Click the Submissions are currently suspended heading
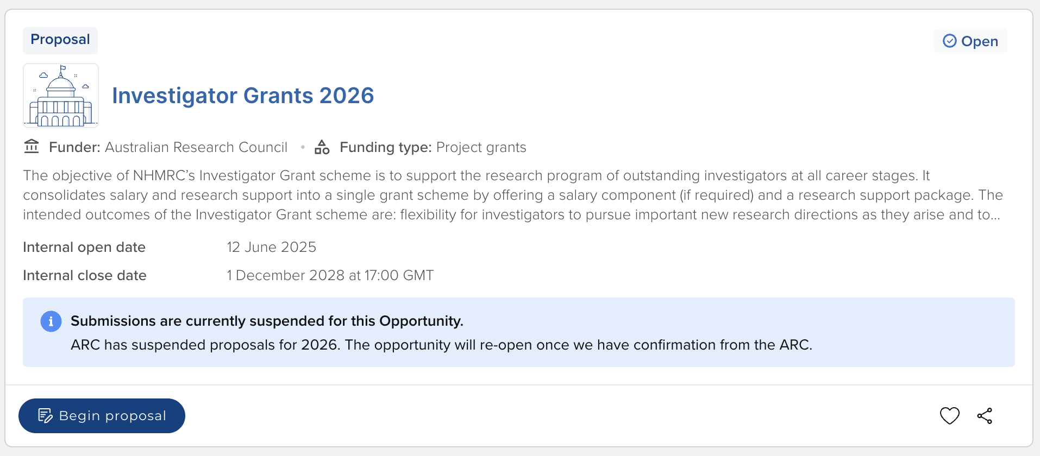This screenshot has width=1040, height=456. click(x=267, y=321)
